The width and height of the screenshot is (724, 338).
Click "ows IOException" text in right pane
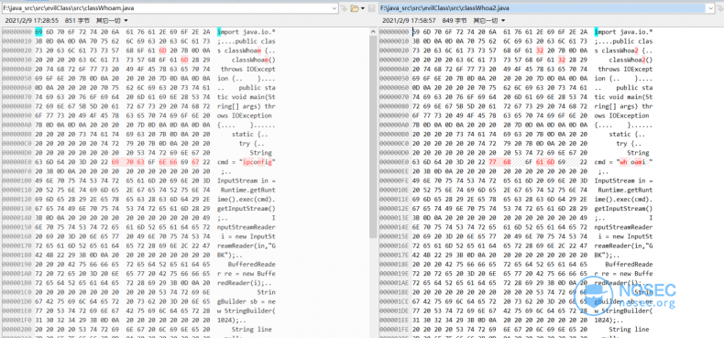(622, 115)
